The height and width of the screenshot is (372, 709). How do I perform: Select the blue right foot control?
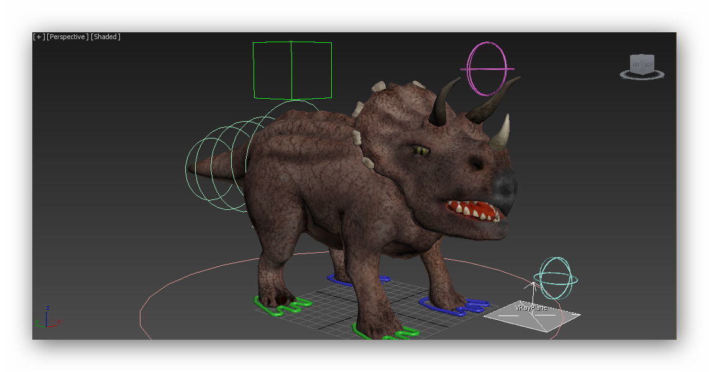coord(454,306)
